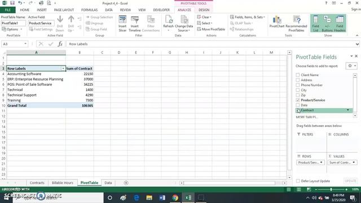361x203 pixels.
Task: Click the Drill Down icon
Action: click(x=60, y=24)
